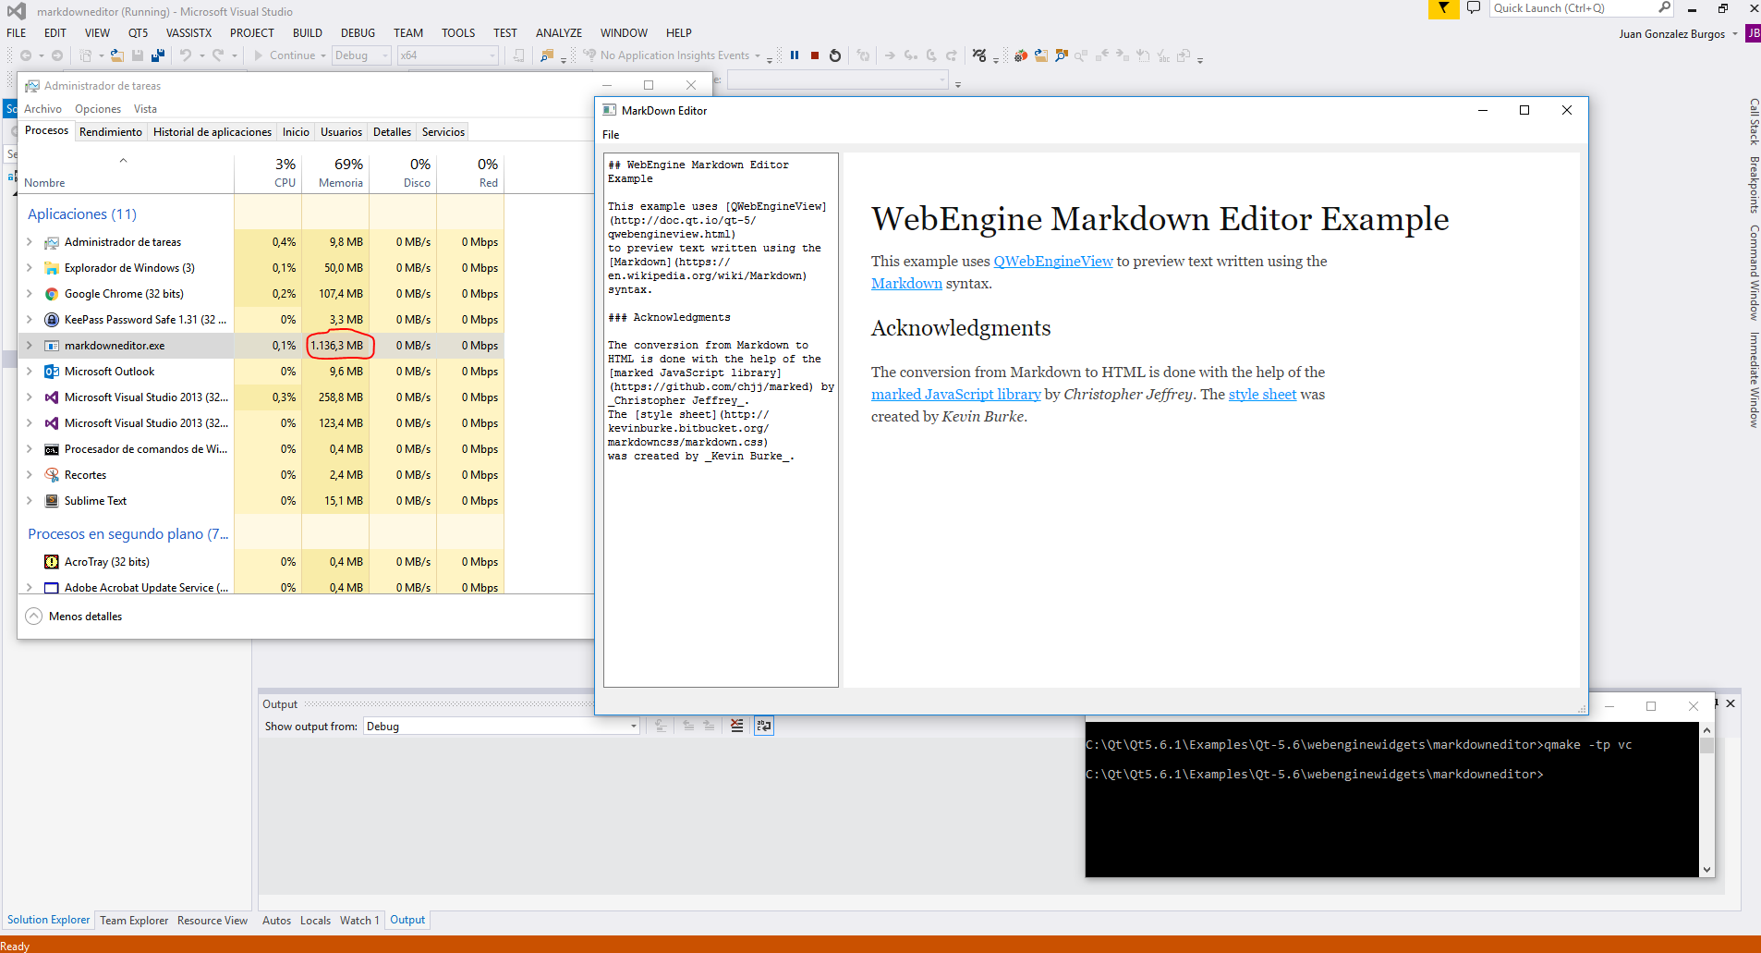Viewport: 1761px width, 953px height.
Task: Click the Quick Launch search magnifier
Action: [1665, 7]
